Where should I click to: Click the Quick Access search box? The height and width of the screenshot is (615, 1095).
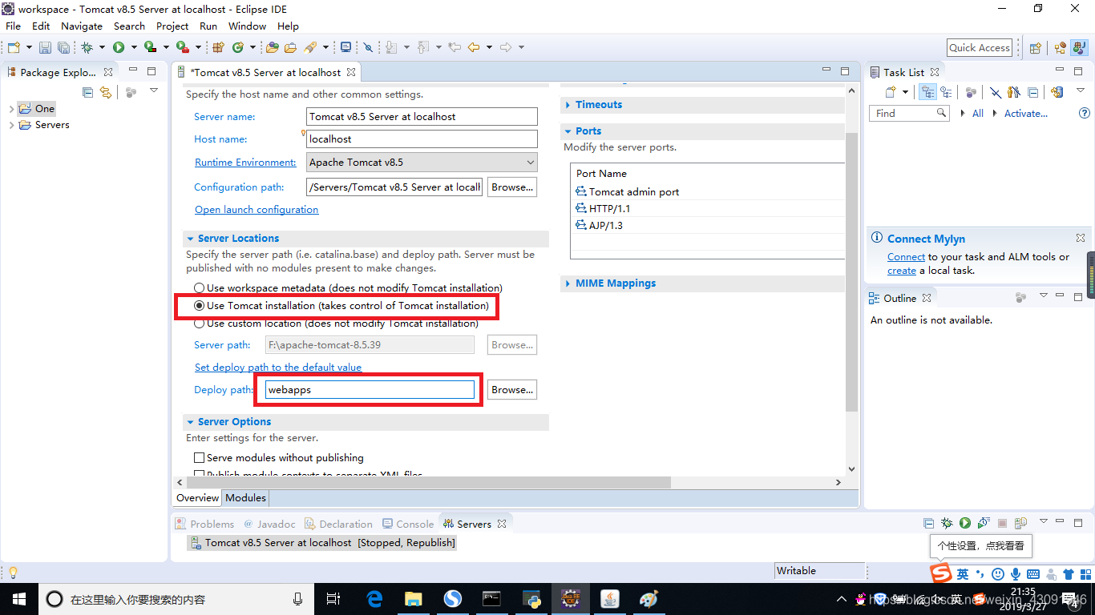pos(979,47)
